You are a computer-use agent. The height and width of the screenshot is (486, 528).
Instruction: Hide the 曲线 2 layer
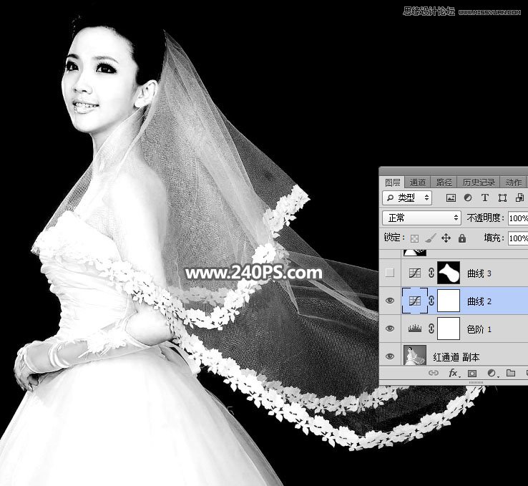(390, 301)
